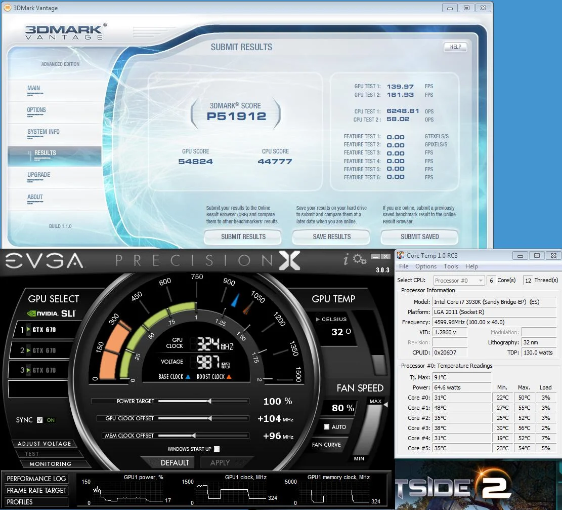The image size is (562, 510).
Task: Open the PROFILES panel
Action: click(x=36, y=502)
